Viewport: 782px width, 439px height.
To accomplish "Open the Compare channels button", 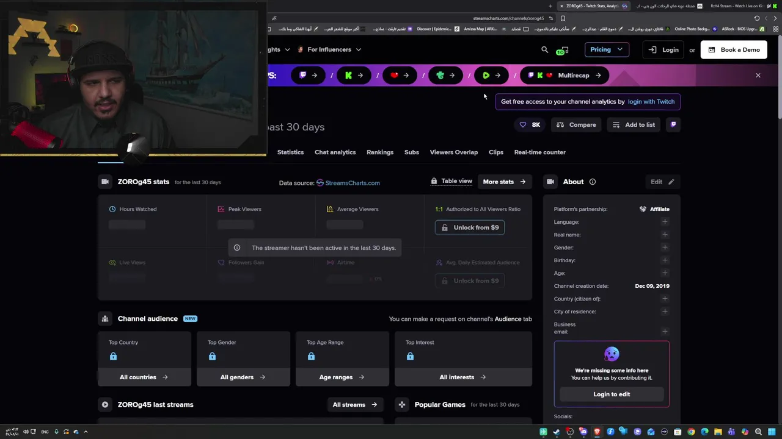I will click(x=576, y=124).
